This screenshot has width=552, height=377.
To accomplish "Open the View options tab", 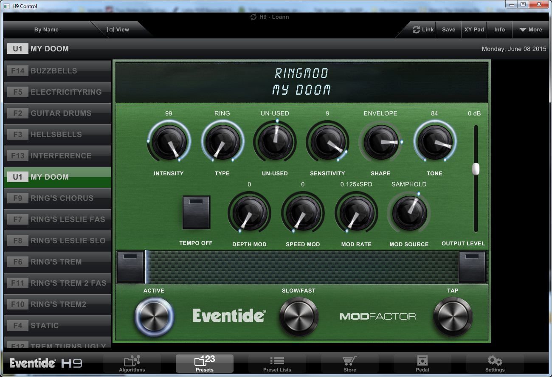I will [118, 30].
